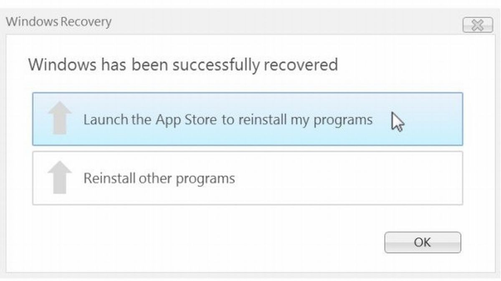Click the words other programs in second option
501x281 pixels.
(187, 179)
